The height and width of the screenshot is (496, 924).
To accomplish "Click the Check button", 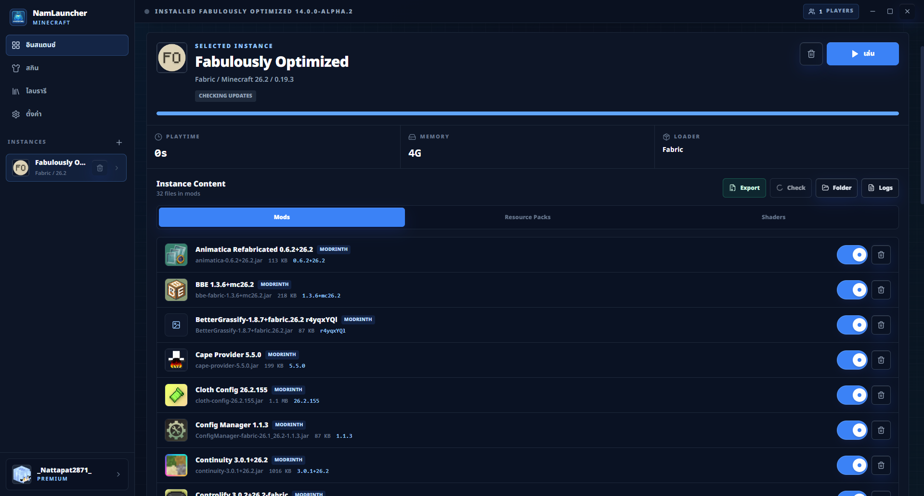I will point(791,188).
